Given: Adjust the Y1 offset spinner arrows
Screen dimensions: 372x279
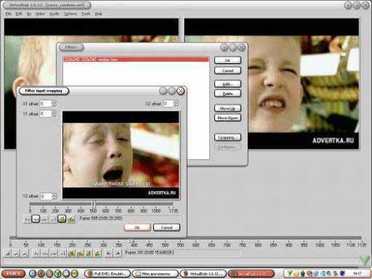Looking at the screenshot, I should point(54,114).
